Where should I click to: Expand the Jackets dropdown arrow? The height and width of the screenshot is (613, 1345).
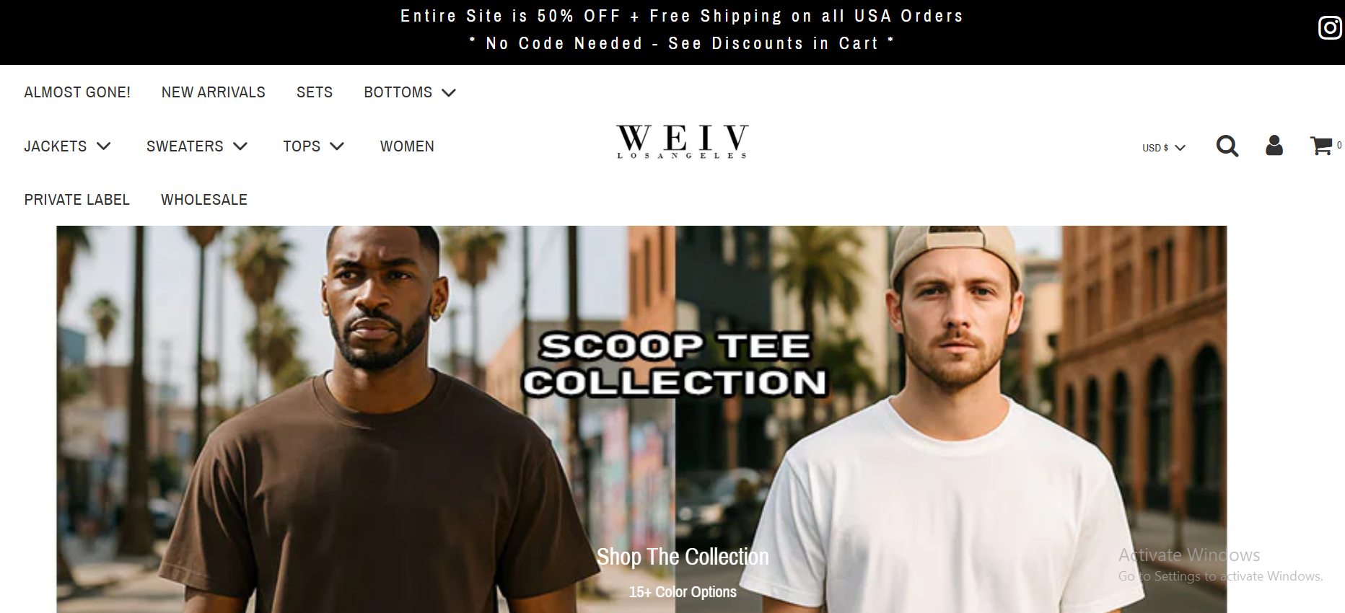tap(104, 146)
